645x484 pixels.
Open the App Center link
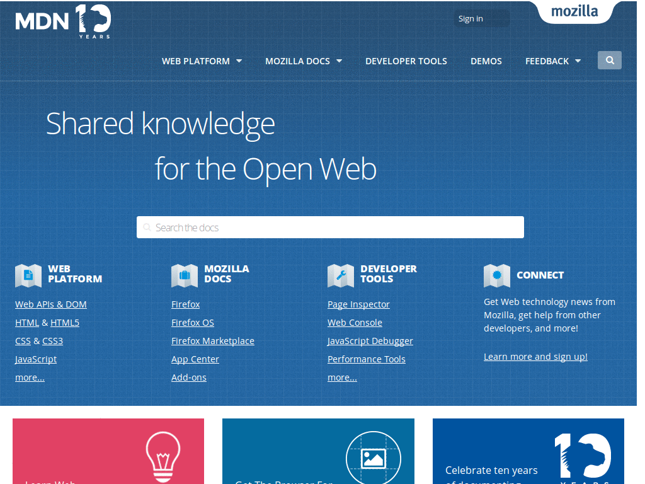(x=195, y=359)
